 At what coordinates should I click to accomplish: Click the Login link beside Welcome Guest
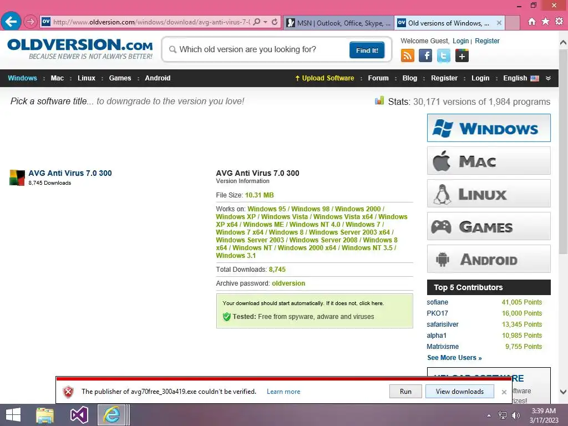(x=460, y=41)
